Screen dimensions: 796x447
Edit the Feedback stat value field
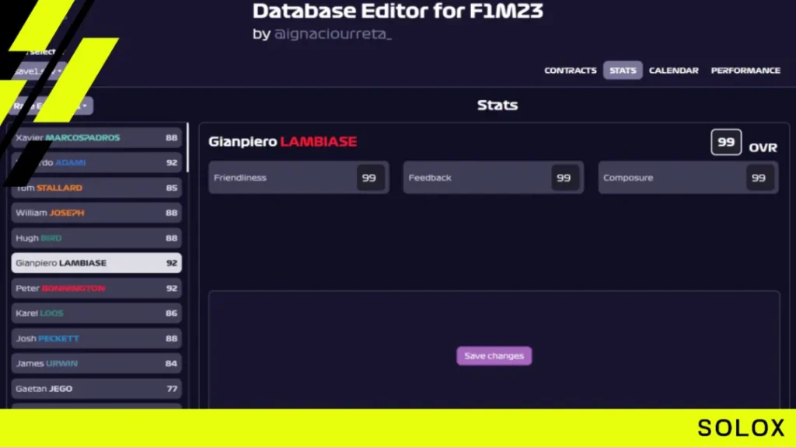coord(564,178)
